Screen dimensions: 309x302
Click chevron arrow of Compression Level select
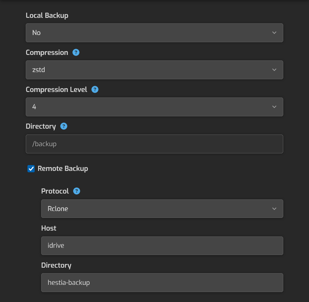[274, 107]
